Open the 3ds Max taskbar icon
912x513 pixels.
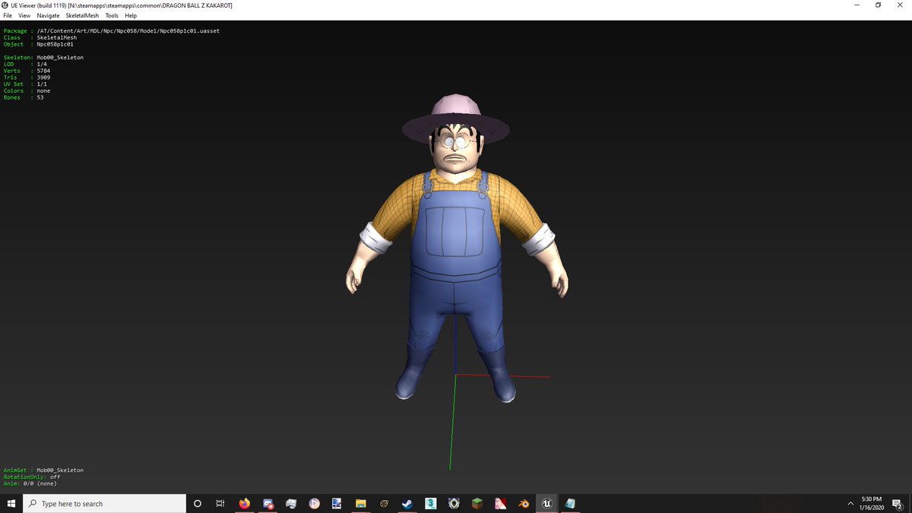431,503
